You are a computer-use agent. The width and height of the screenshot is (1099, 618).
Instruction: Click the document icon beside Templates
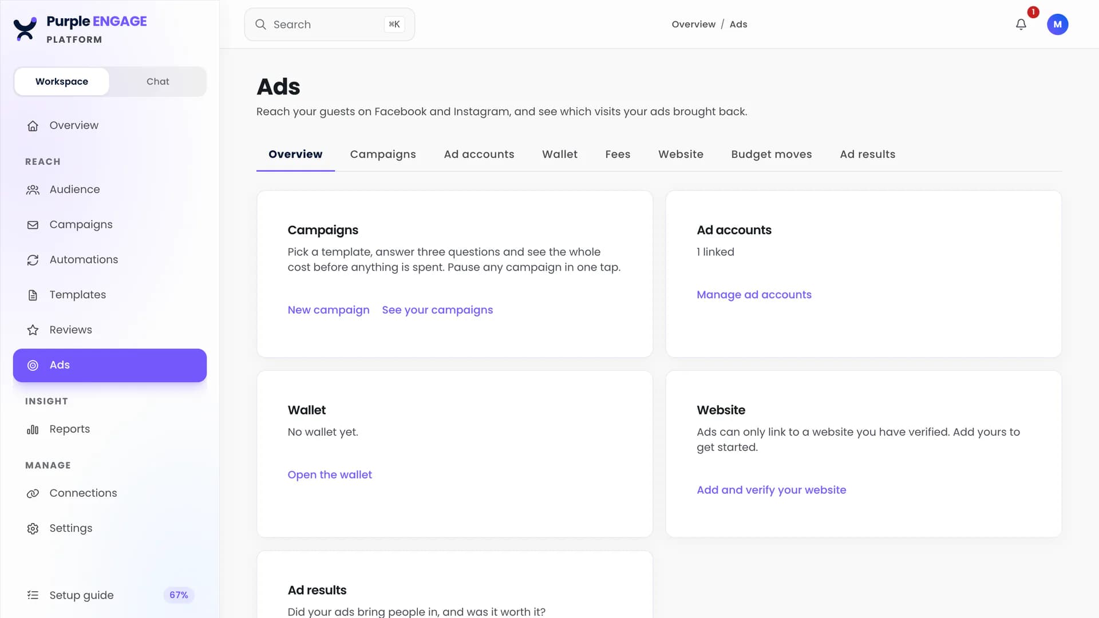pyautogui.click(x=33, y=295)
